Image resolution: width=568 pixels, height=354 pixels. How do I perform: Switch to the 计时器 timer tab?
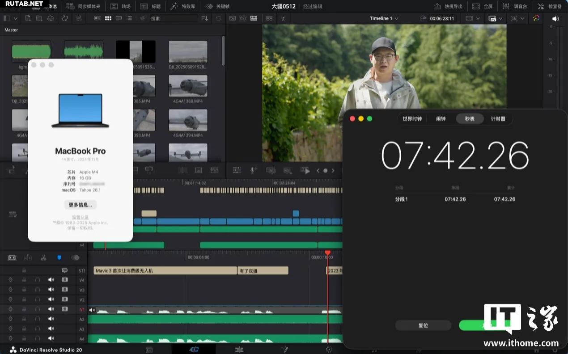click(x=498, y=119)
